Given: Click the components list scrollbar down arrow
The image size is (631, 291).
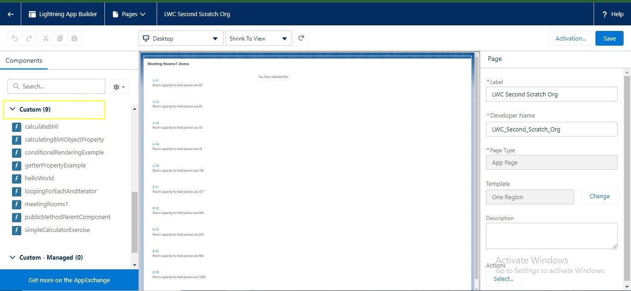Looking at the screenshot, I should [x=135, y=265].
